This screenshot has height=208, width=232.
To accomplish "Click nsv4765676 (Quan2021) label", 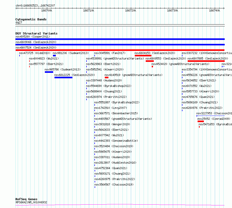I will tap(198, 97).
